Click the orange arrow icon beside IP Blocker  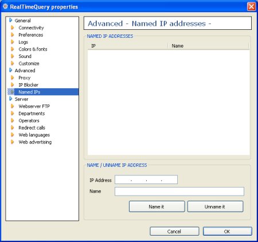click(13, 85)
